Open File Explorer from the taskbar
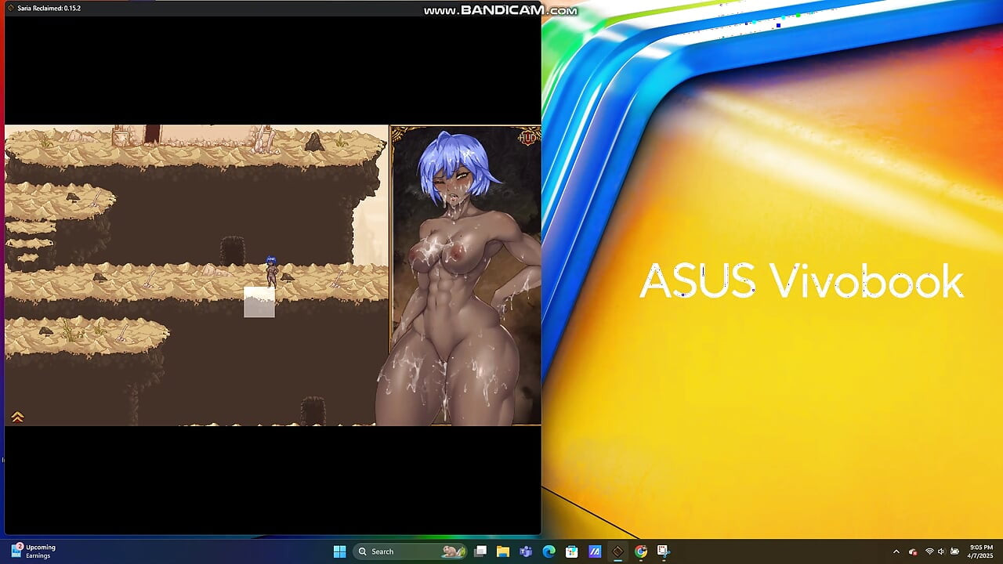This screenshot has width=1003, height=564. tap(503, 551)
